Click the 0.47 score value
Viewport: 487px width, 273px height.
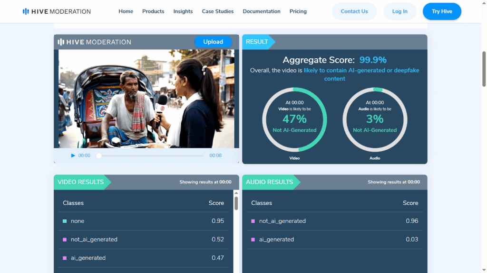coord(218,258)
